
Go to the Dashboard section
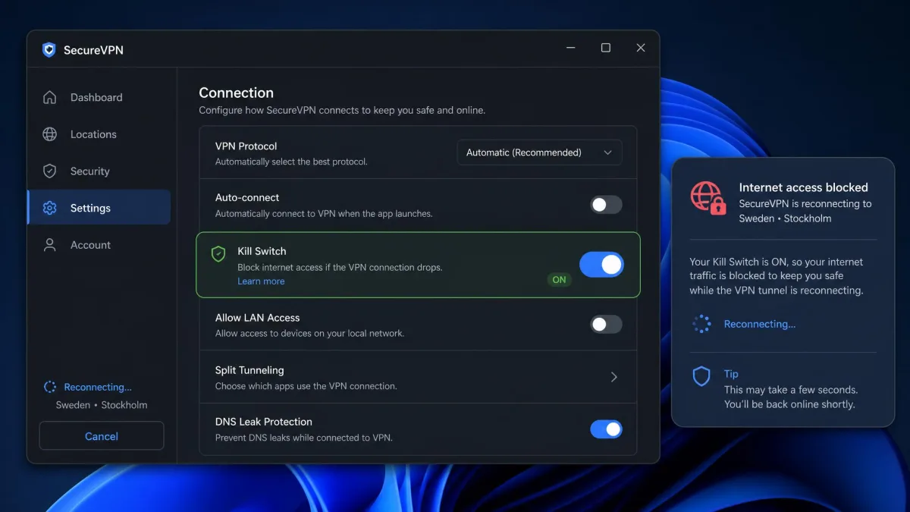[x=99, y=97]
